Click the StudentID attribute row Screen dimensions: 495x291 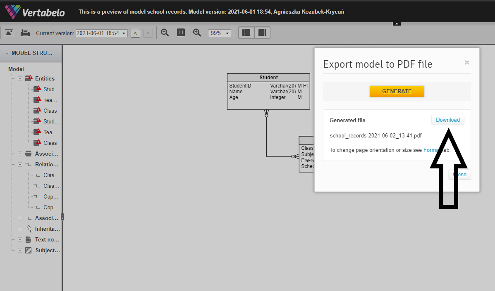point(268,86)
